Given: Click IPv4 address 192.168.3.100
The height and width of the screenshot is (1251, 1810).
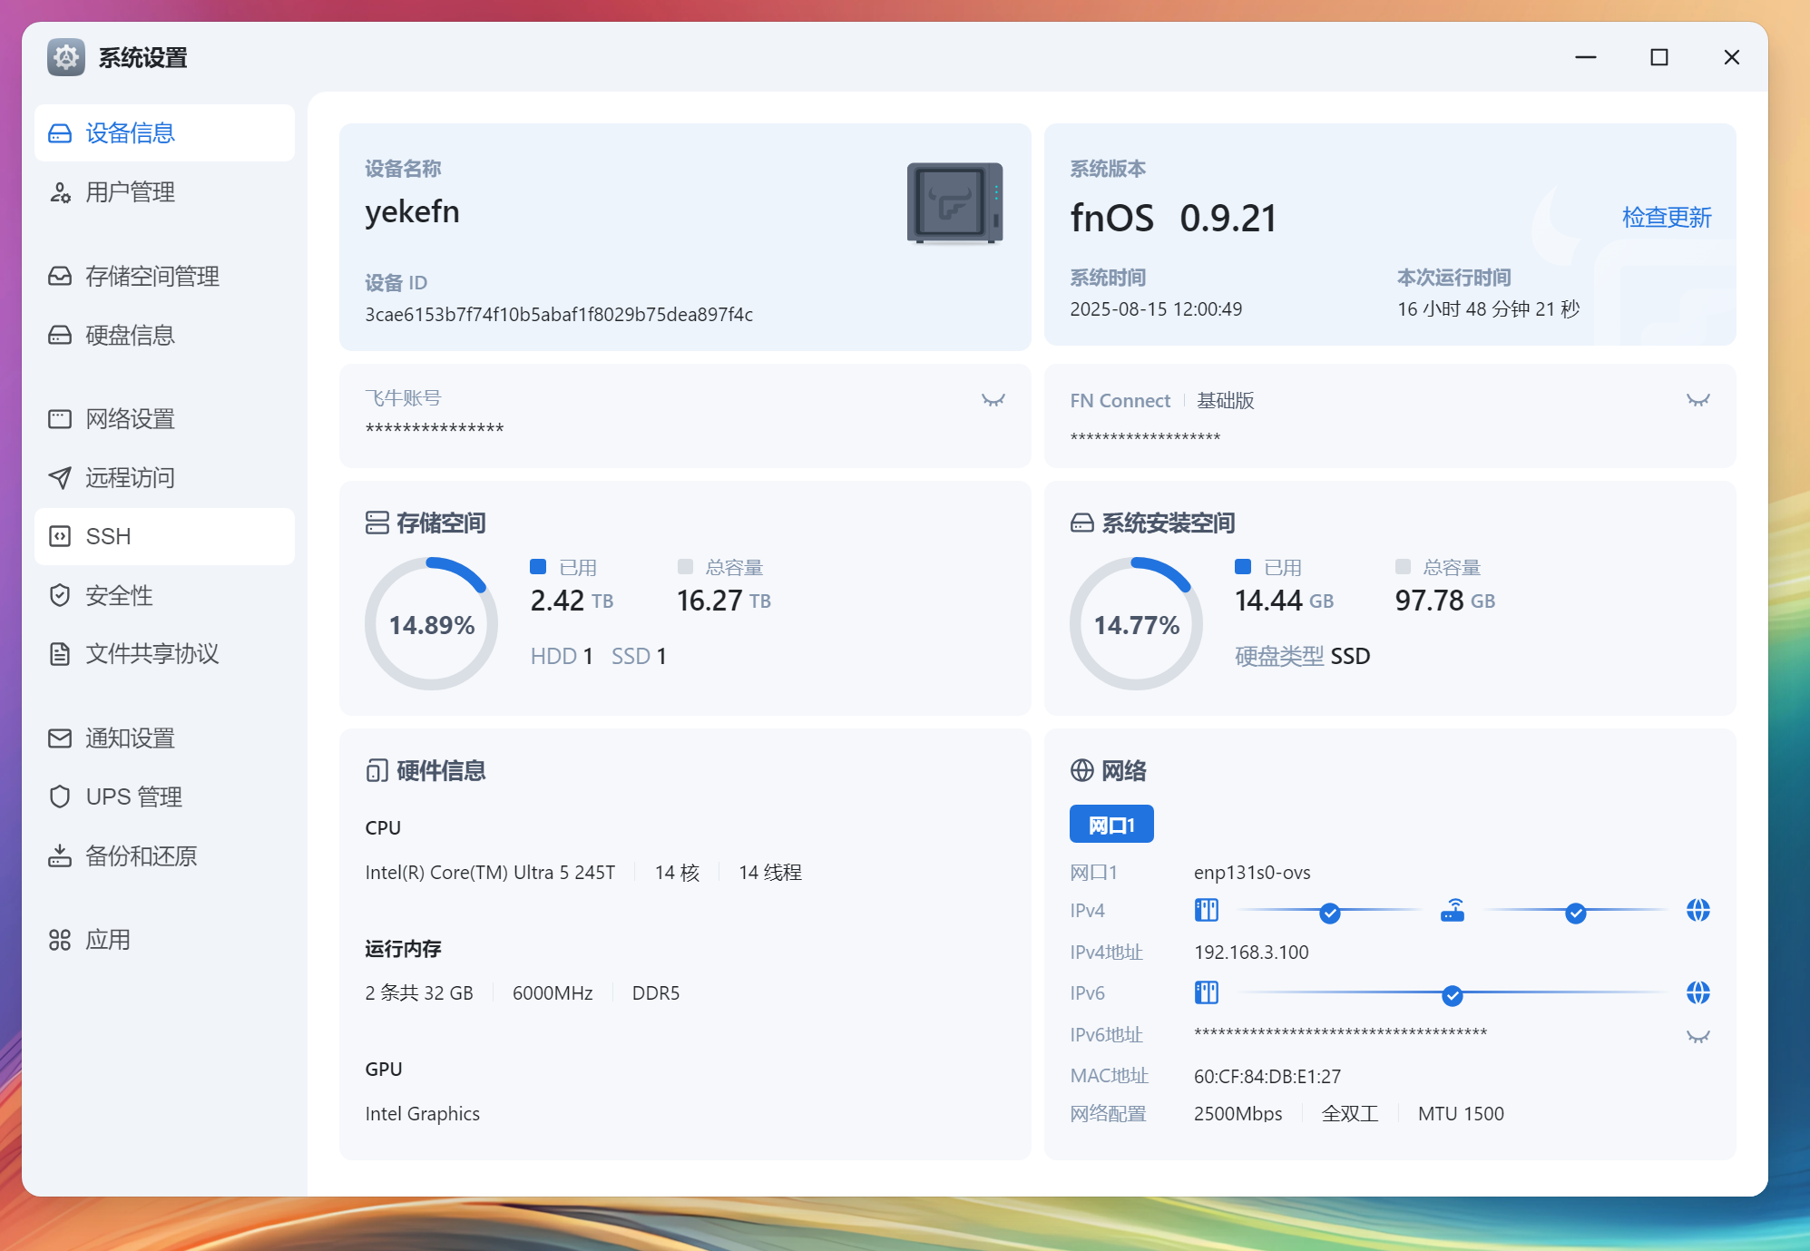Looking at the screenshot, I should tap(1251, 953).
